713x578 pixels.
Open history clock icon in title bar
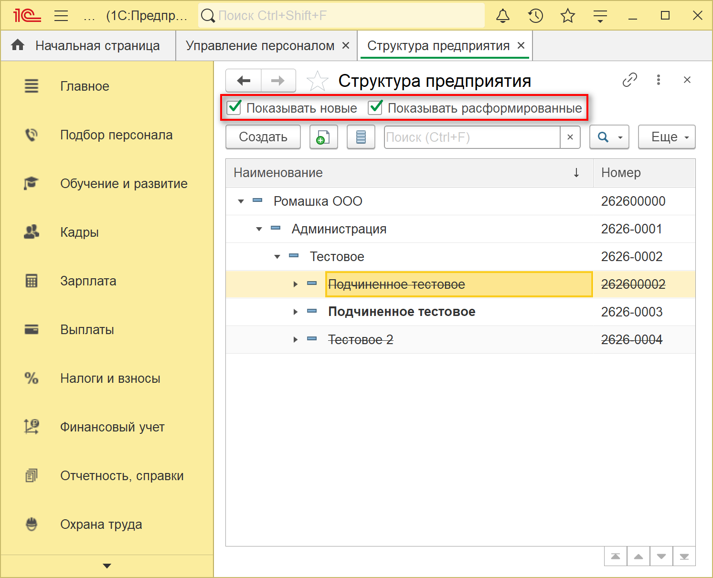pyautogui.click(x=535, y=16)
